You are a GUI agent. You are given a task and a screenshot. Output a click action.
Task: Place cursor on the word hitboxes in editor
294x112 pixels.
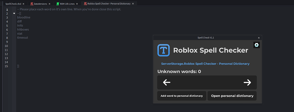pyautogui.click(x=23, y=30)
